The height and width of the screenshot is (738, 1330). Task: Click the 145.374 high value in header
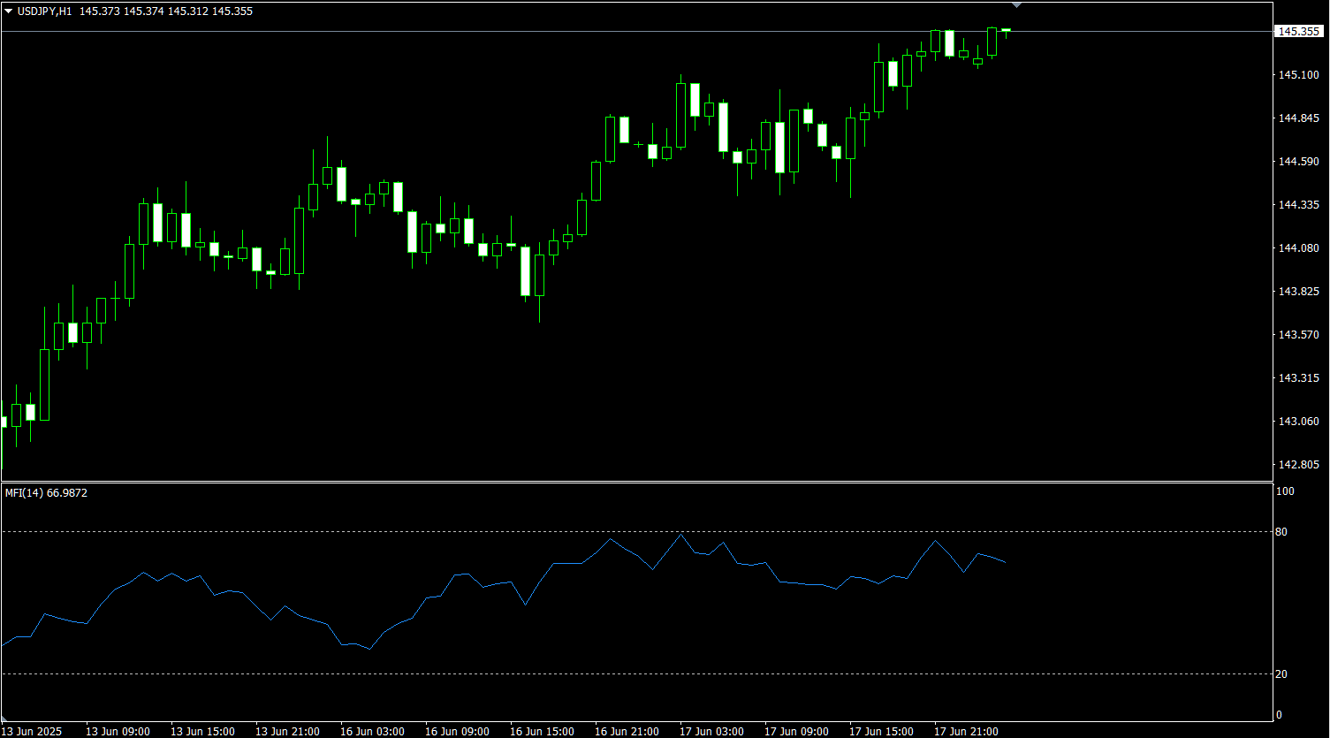pyautogui.click(x=143, y=11)
